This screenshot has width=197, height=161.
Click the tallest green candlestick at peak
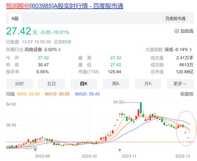[x=141, y=108]
